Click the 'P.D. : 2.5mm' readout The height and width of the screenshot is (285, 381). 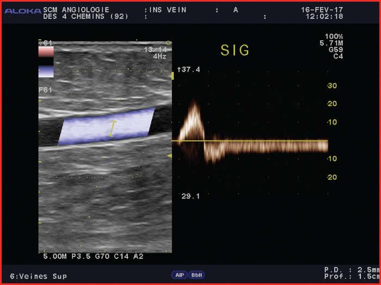(x=352, y=270)
